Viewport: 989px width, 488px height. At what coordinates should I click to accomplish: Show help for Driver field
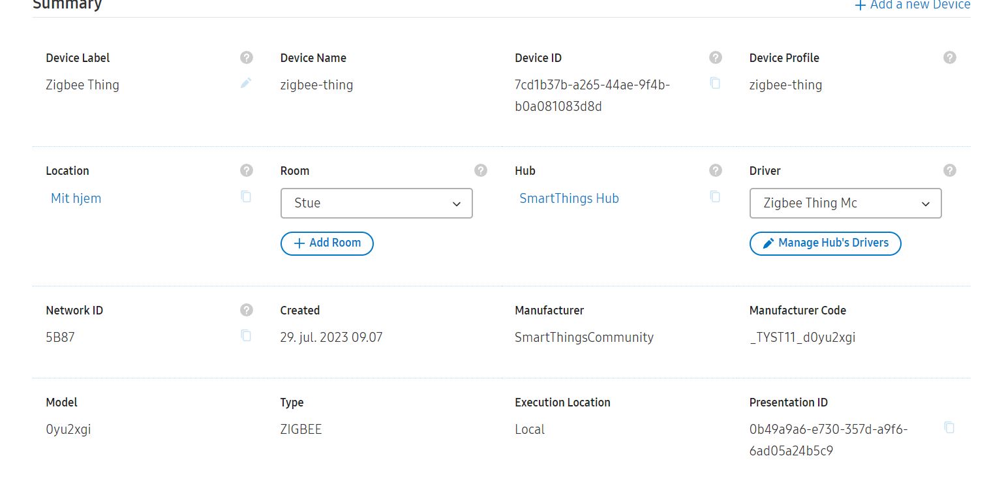[x=949, y=170]
